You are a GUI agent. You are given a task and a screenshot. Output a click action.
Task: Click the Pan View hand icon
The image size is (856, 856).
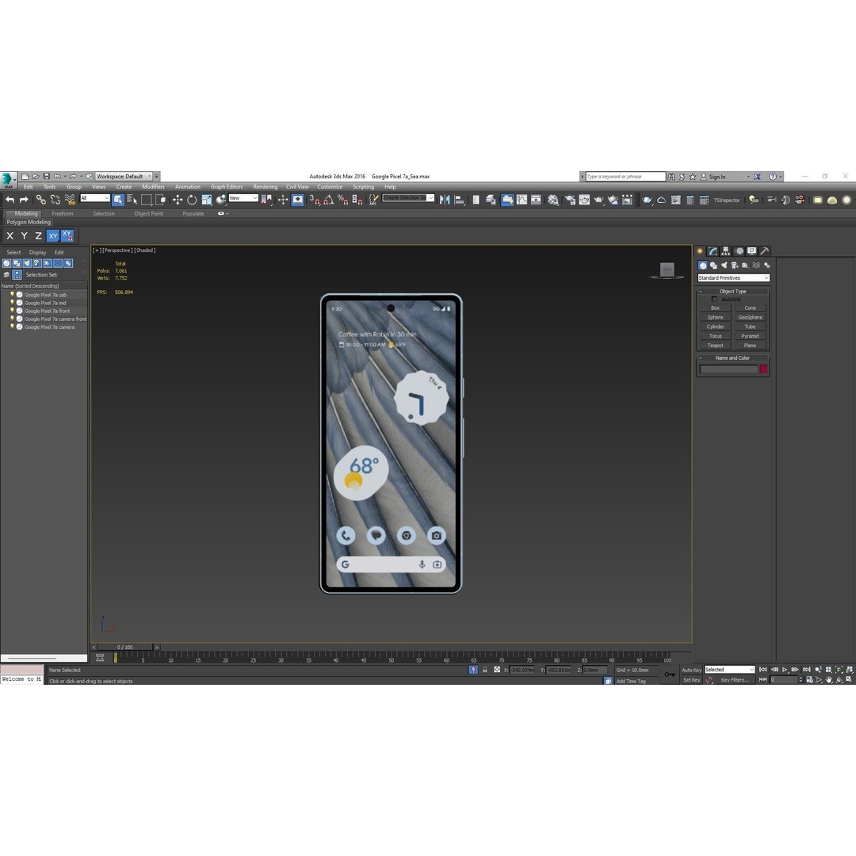(x=829, y=680)
